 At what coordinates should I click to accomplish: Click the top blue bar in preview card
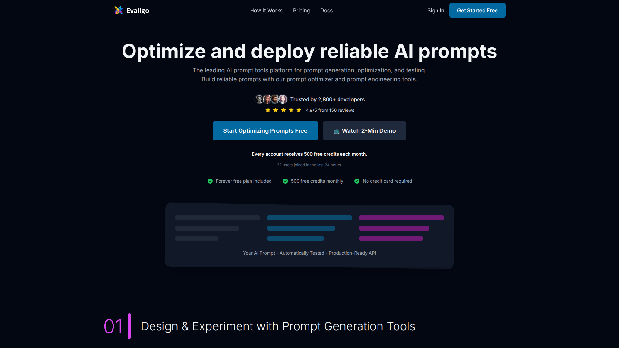309,218
